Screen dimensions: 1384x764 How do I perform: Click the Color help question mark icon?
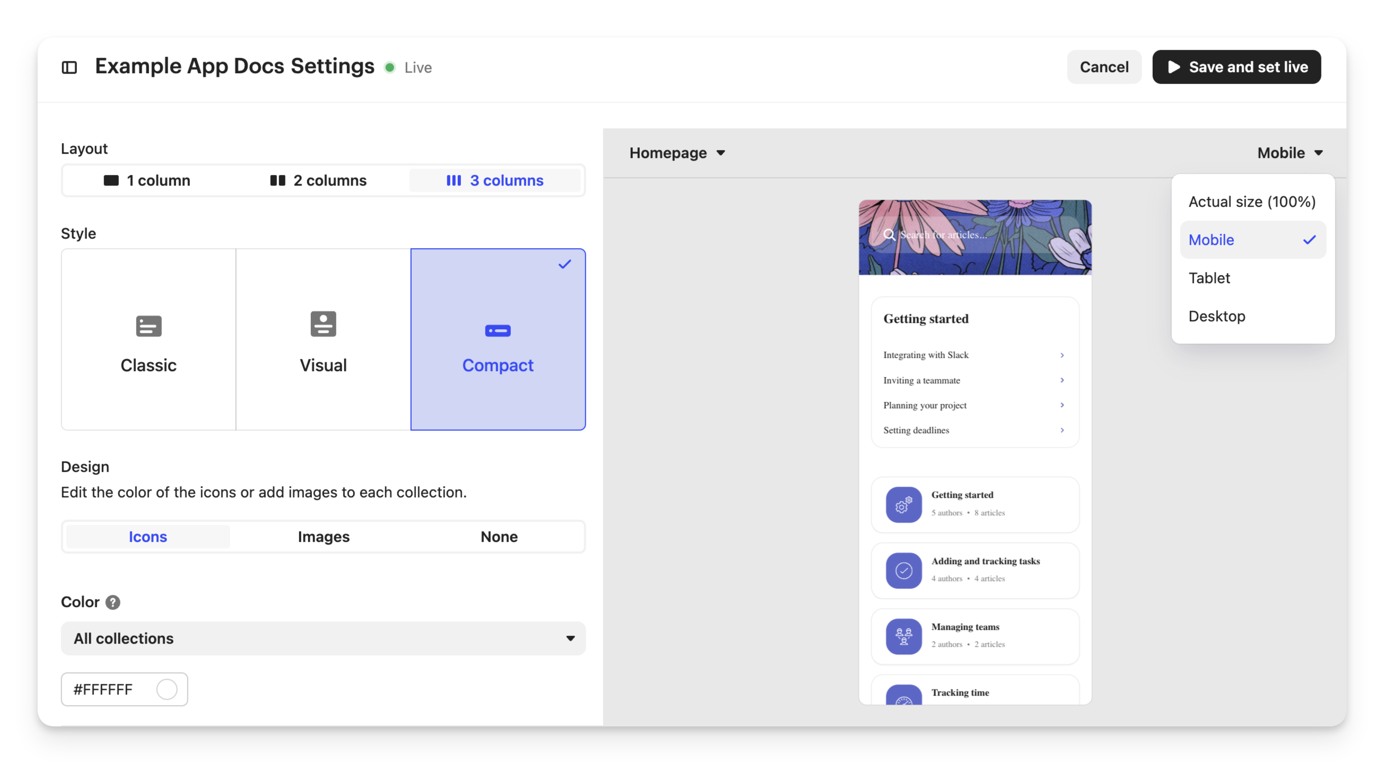click(x=113, y=602)
